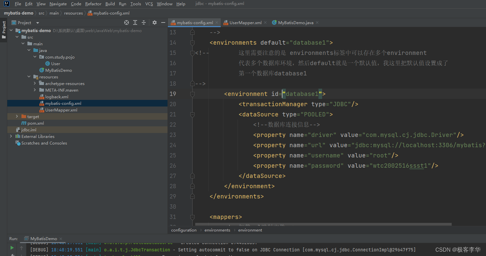486x256 pixels.
Task: Hide the Project panel with minus icon
Action: pyautogui.click(x=163, y=22)
